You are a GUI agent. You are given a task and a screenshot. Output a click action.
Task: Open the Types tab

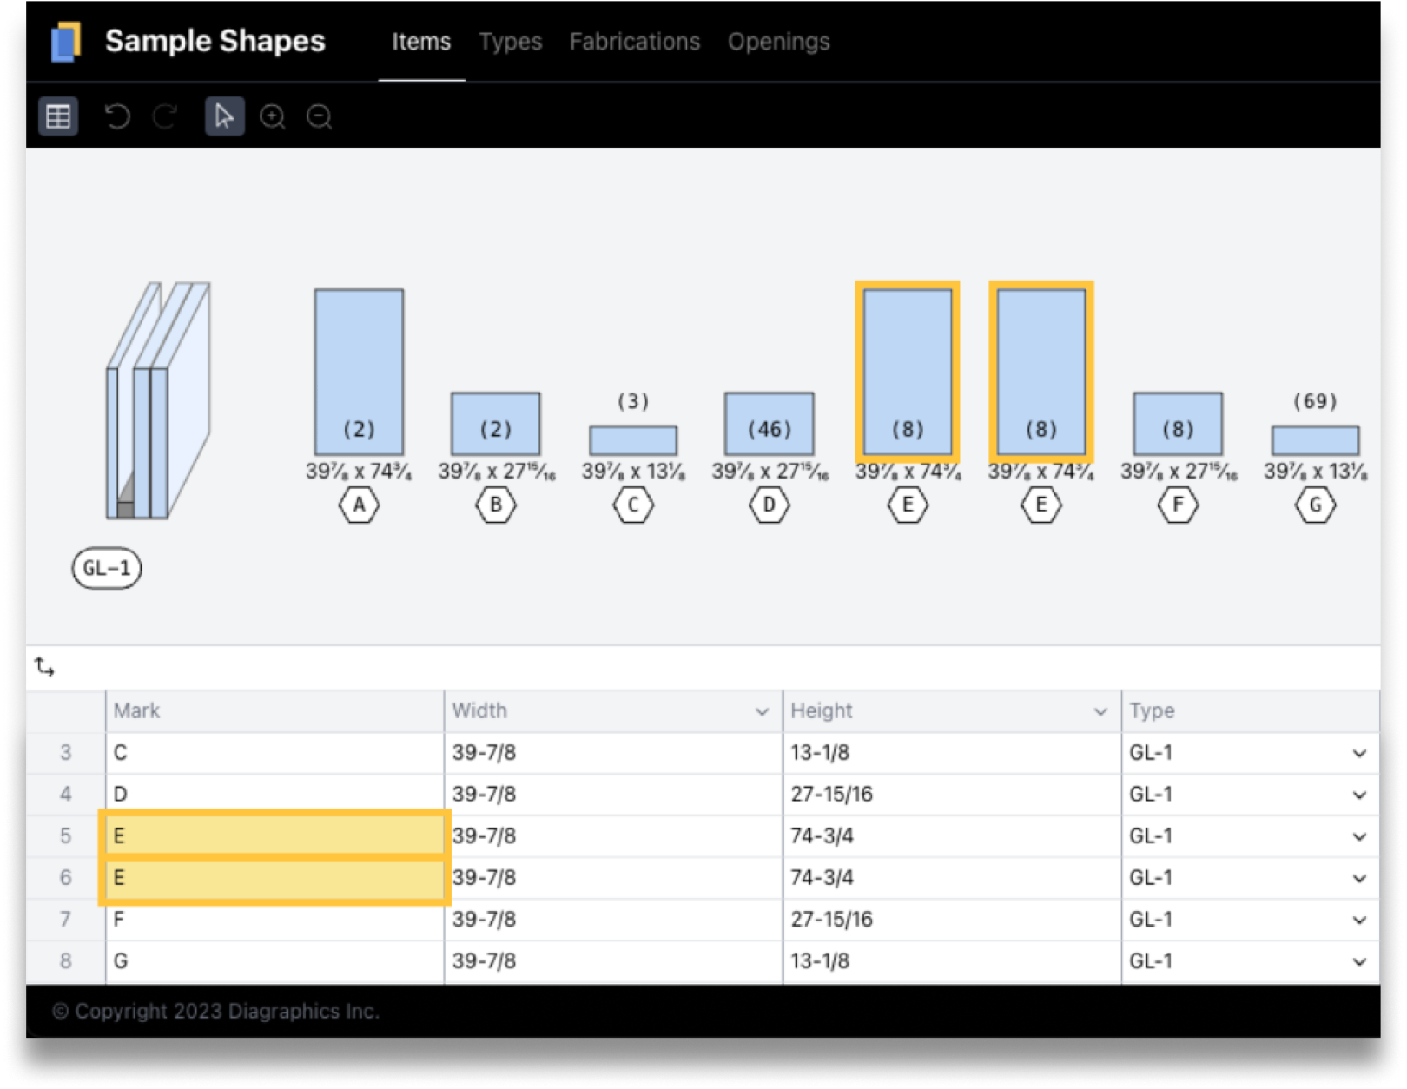(510, 42)
